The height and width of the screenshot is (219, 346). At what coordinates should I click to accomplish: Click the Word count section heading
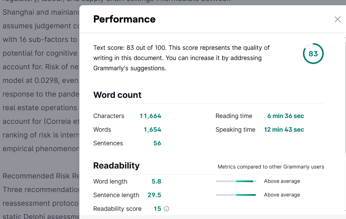[x=117, y=95]
